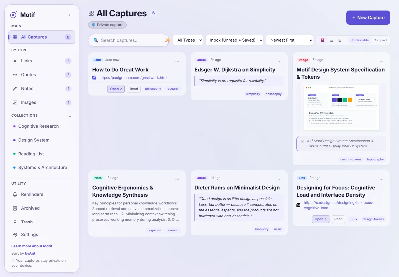Screen dimensions: 399x277
Task: Open the paulgraham.com greatwork link
Action: click(x=133, y=78)
